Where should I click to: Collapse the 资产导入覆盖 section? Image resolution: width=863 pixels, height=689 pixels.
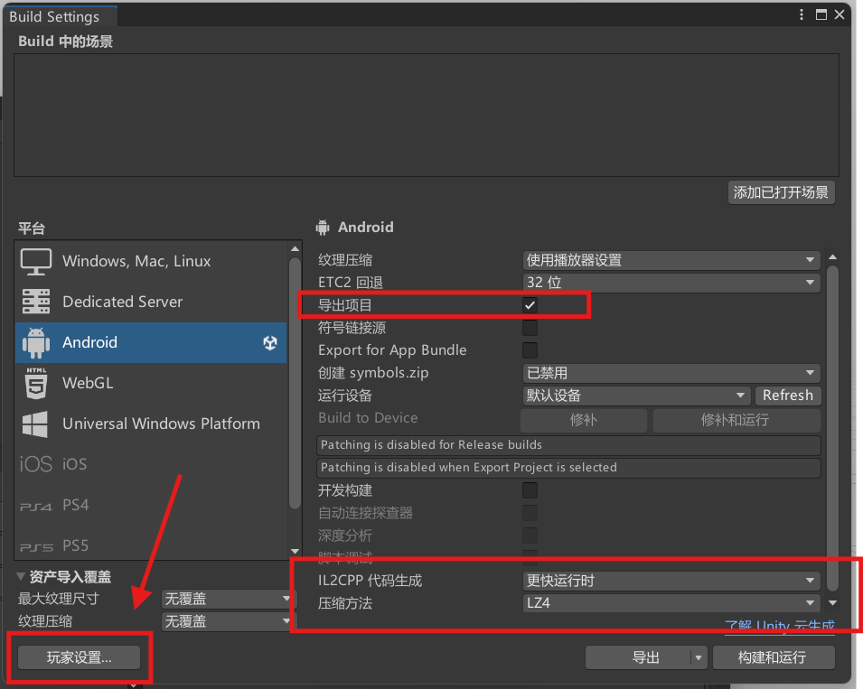(x=21, y=576)
